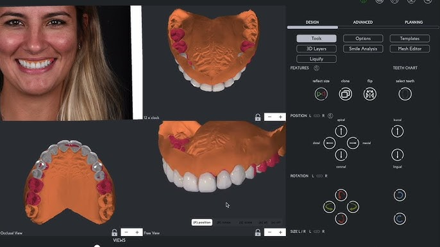
Task: Switch to the DESIGN tab
Action: coord(312,22)
